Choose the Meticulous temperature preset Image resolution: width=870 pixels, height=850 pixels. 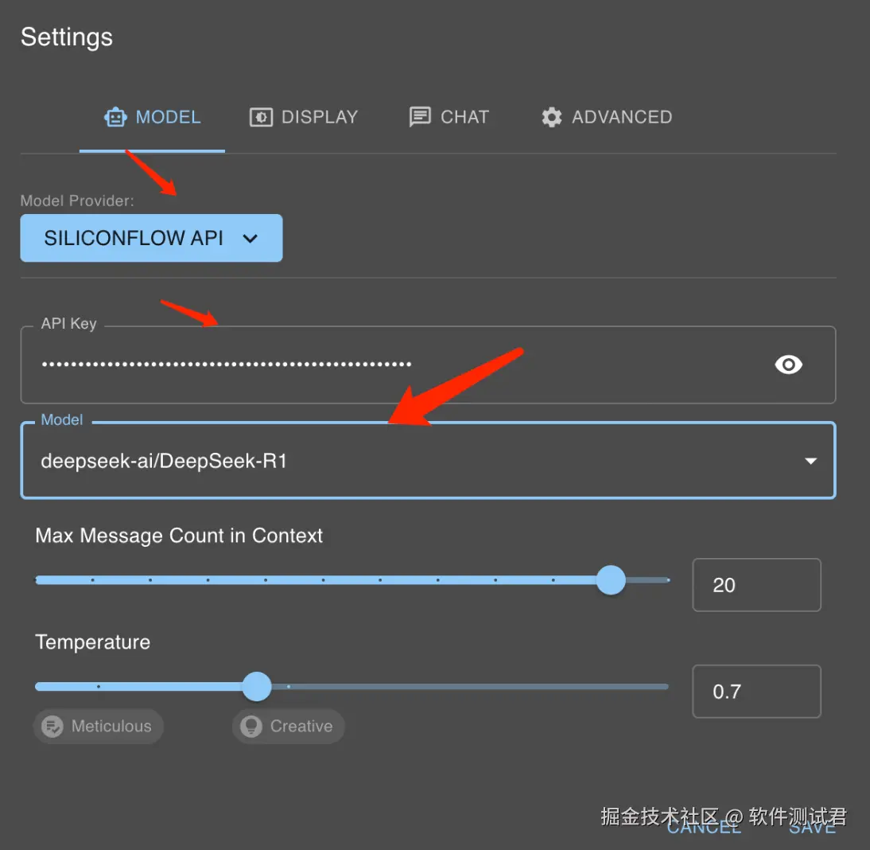pos(98,726)
